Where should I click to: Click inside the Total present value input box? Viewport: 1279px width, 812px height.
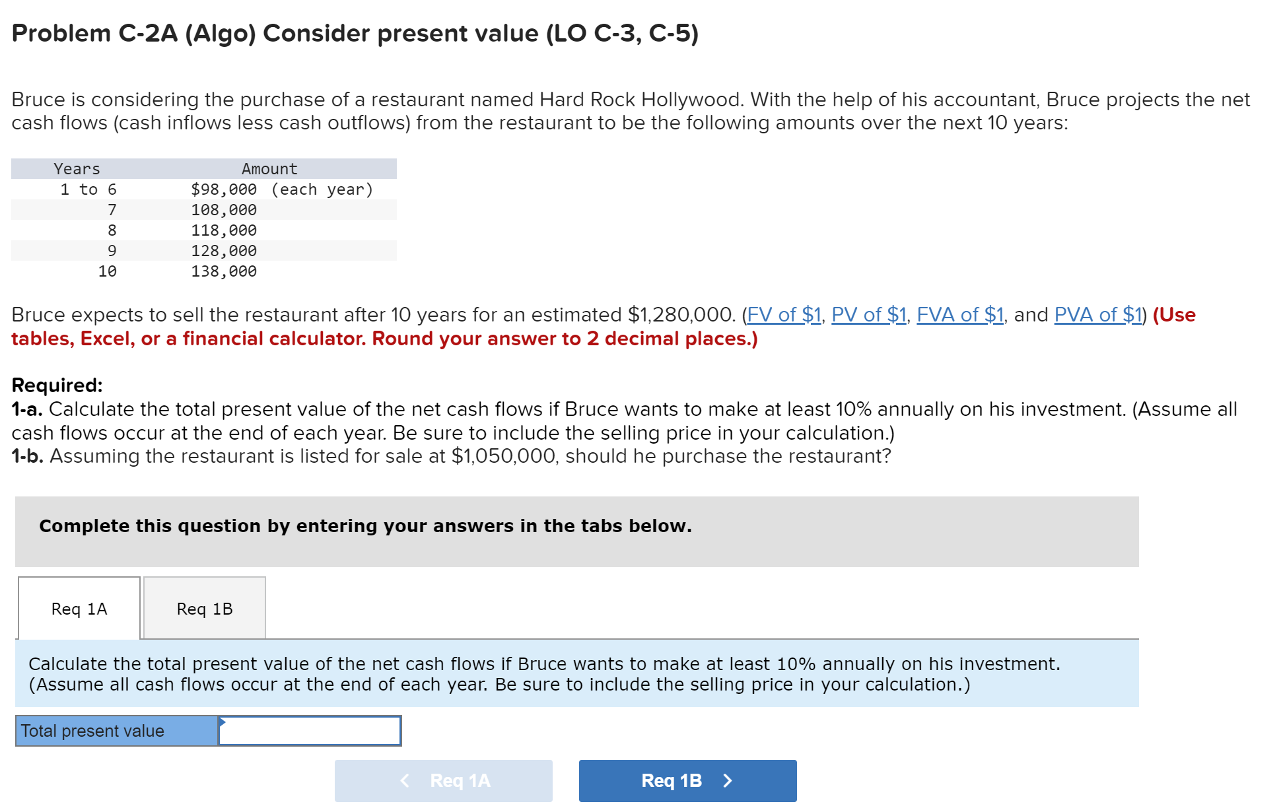pos(309,731)
